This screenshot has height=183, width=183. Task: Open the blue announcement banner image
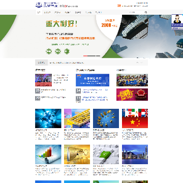pos(93,80)
